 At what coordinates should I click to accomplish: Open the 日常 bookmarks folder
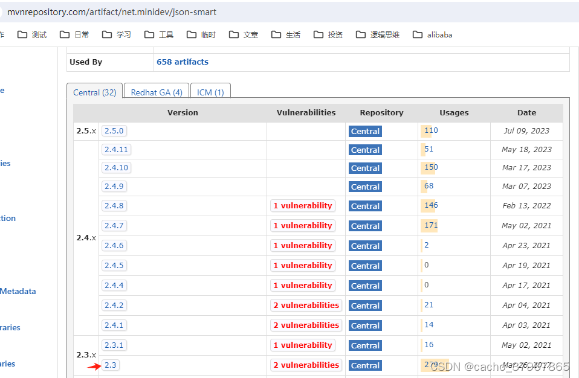[x=80, y=34]
